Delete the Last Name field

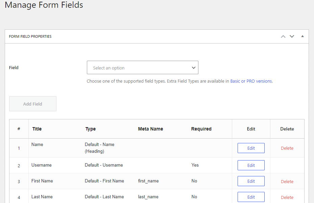(x=287, y=197)
